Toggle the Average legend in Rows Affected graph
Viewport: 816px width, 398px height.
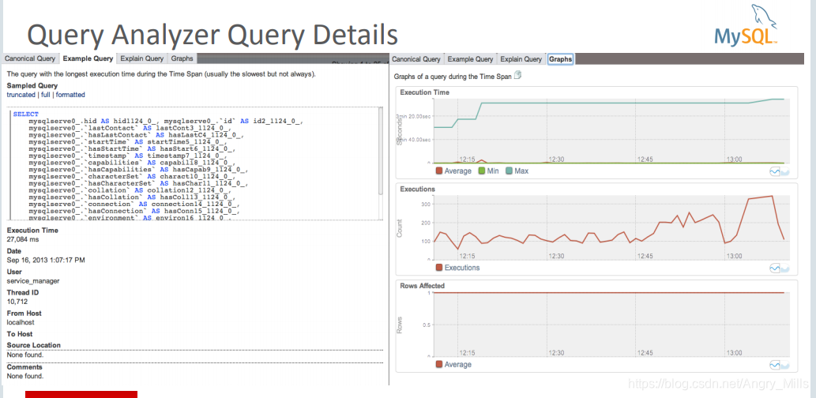click(x=453, y=364)
